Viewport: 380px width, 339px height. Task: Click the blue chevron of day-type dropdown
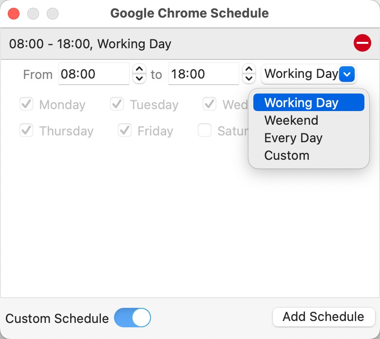347,75
